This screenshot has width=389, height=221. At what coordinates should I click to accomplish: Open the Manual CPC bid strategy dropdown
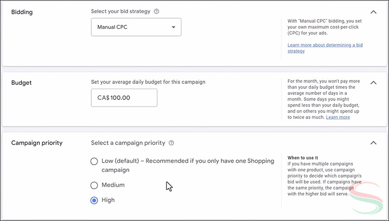tap(136, 27)
